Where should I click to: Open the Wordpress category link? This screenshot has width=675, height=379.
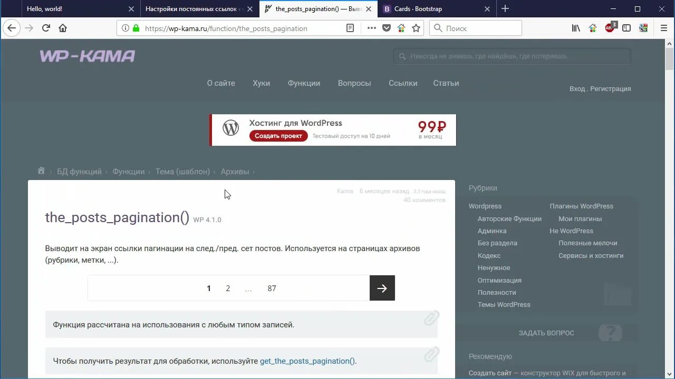click(x=485, y=206)
